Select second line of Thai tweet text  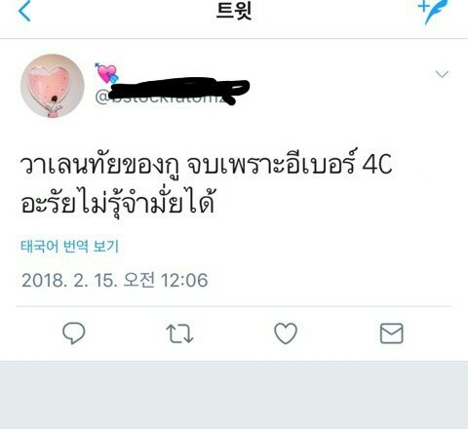tap(118, 203)
